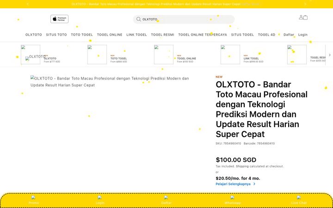The width and height of the screenshot is (333, 208).
Task: Click the orange NEW label above product title
Action: pos(219,77)
